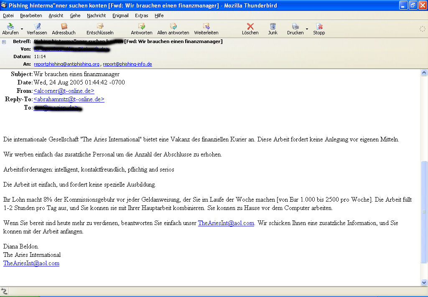Click the Stopp icon
This screenshot has height=297, width=428.
pyautogui.click(x=319, y=26)
